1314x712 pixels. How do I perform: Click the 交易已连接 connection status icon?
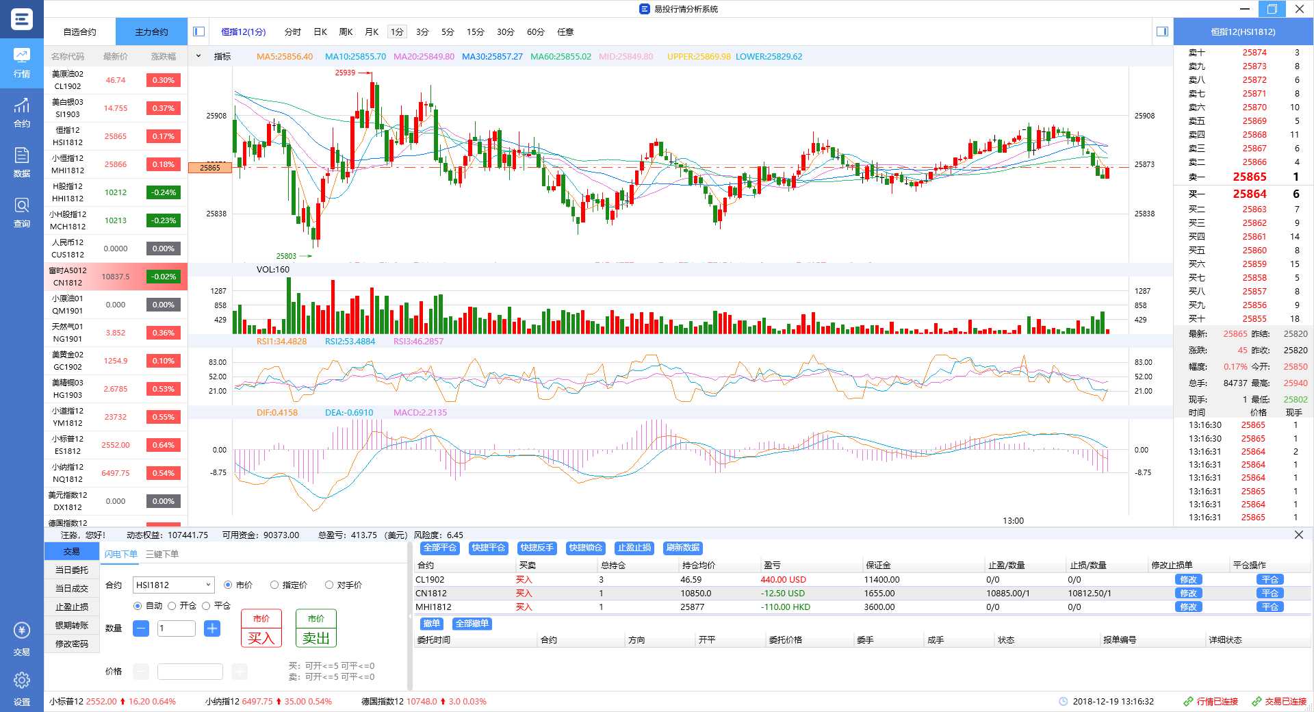tap(1257, 702)
